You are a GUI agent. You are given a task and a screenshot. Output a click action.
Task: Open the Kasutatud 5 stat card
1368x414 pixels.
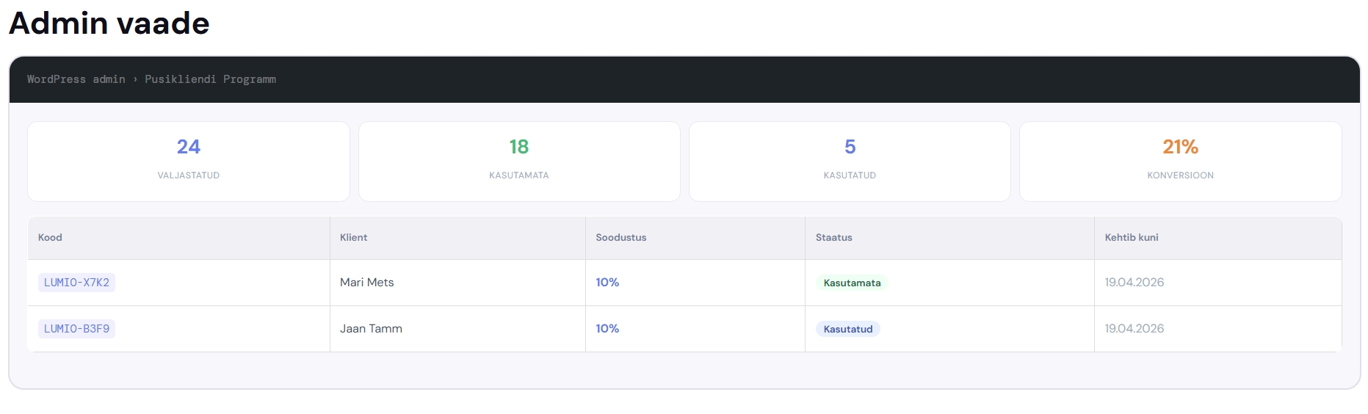click(850, 161)
